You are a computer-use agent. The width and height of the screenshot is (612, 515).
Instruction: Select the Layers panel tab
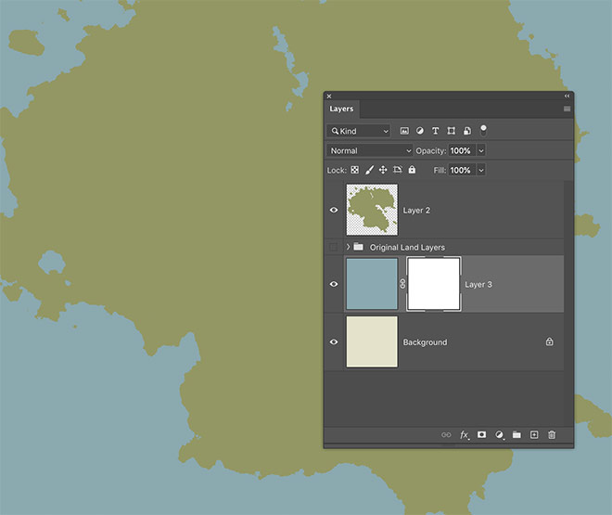tap(342, 109)
